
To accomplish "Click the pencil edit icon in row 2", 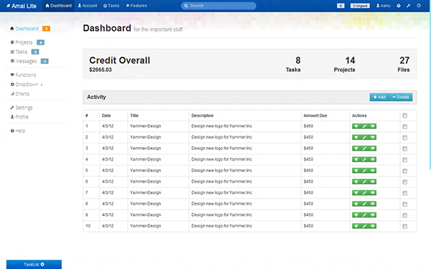I will (364, 137).
